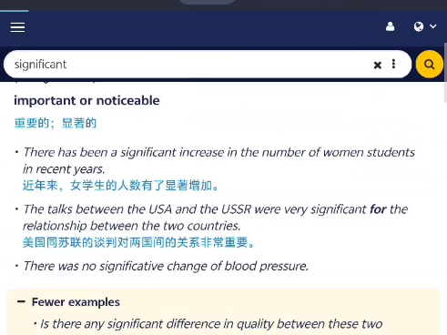Expand the language chevron dropdown
The width and height of the screenshot is (447, 335).
tap(433, 26)
